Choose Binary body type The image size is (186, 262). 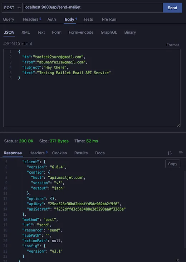click(130, 32)
